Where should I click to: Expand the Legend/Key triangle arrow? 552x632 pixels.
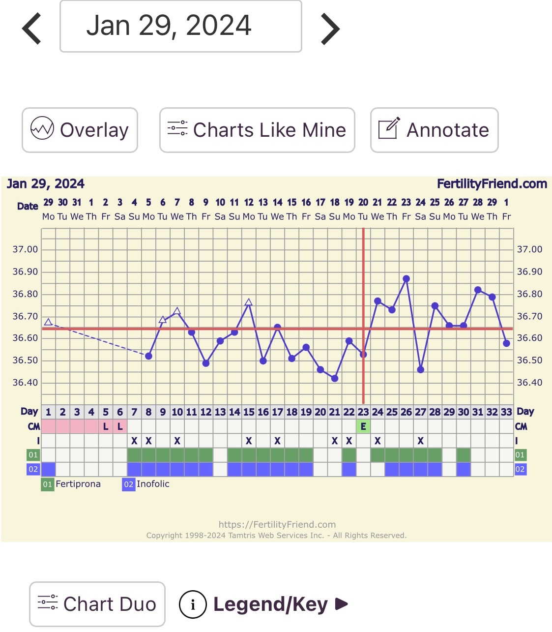[x=342, y=603]
